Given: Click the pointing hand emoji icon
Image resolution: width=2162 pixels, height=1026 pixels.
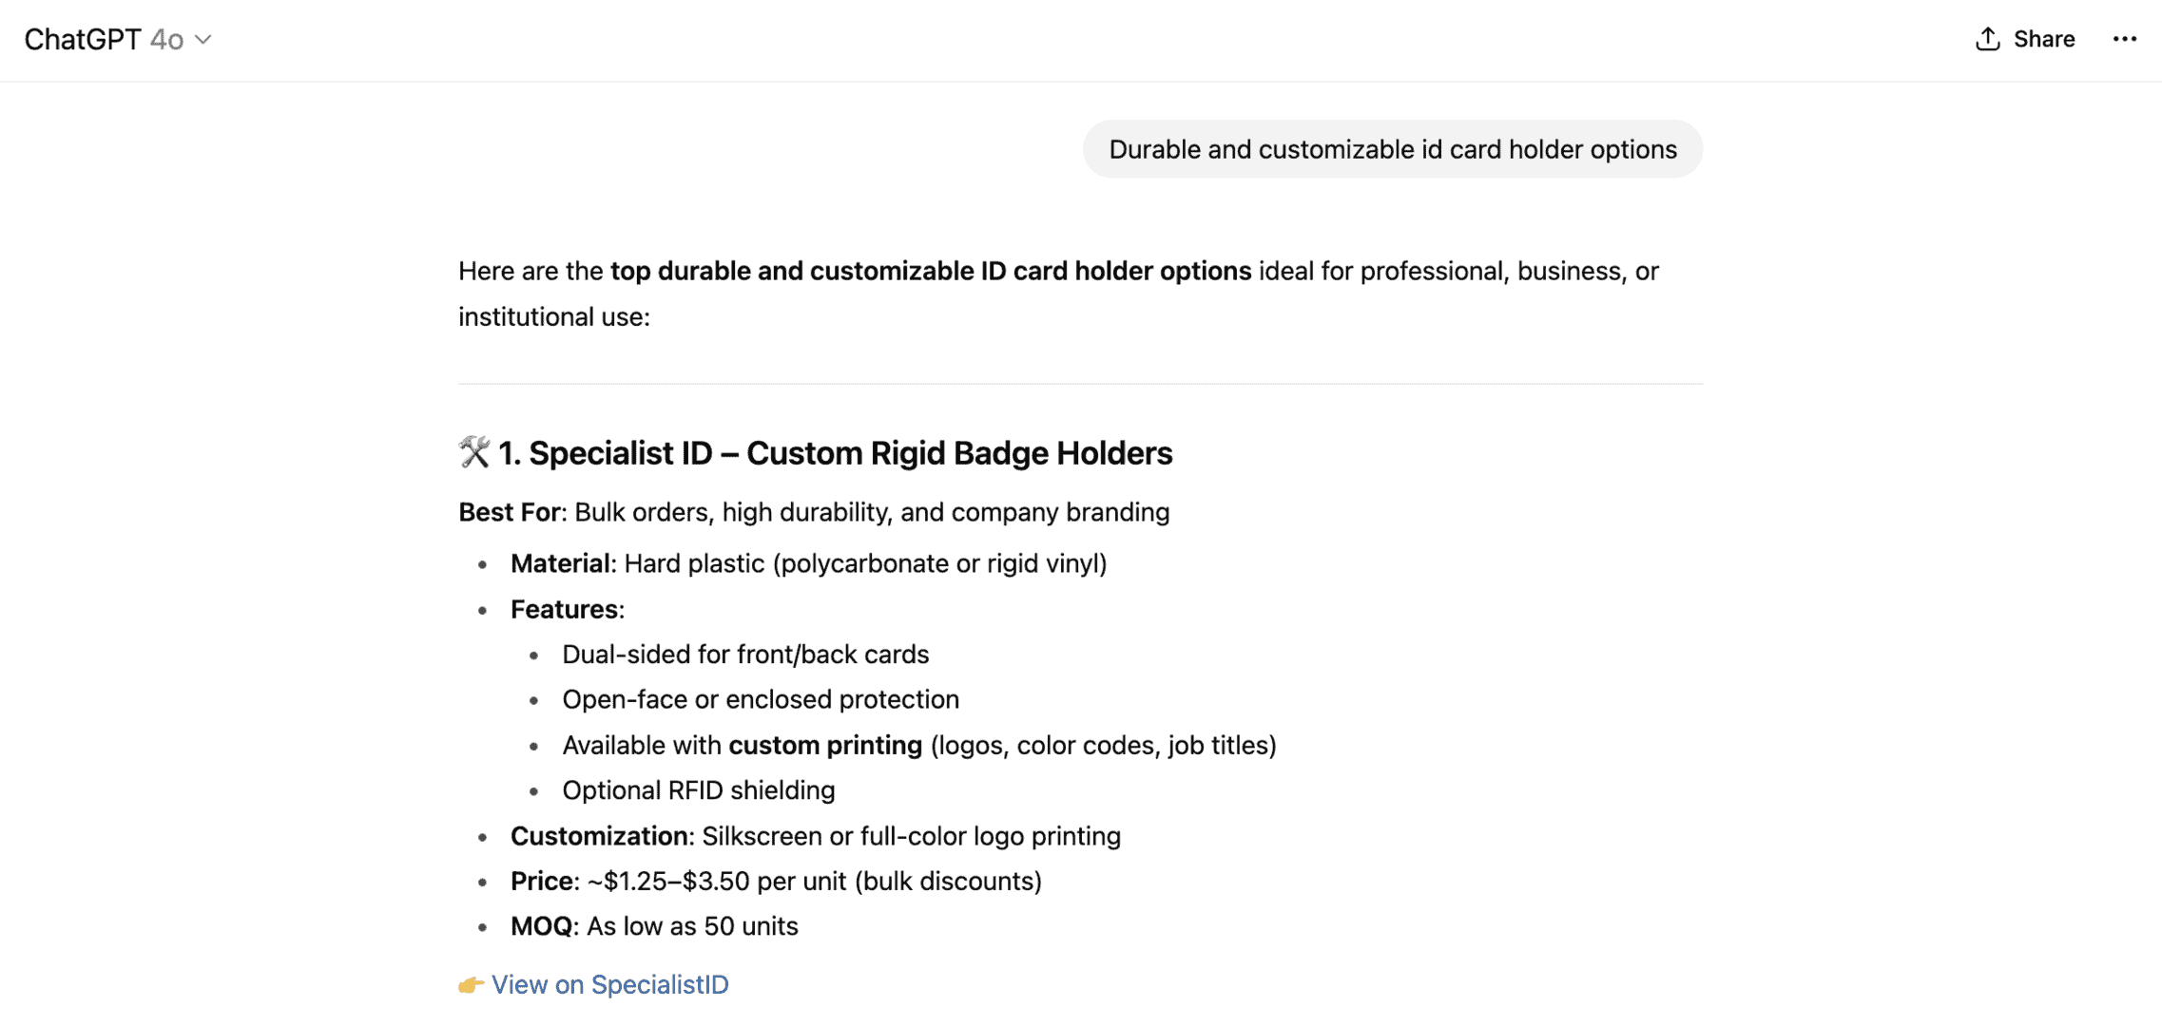Looking at the screenshot, I should pyautogui.click(x=471, y=985).
